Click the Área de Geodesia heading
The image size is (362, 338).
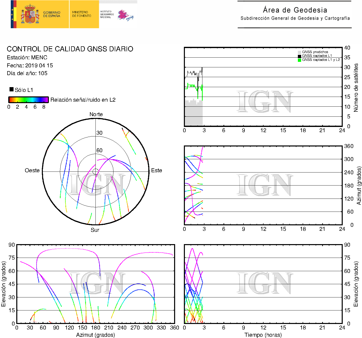click(x=295, y=10)
